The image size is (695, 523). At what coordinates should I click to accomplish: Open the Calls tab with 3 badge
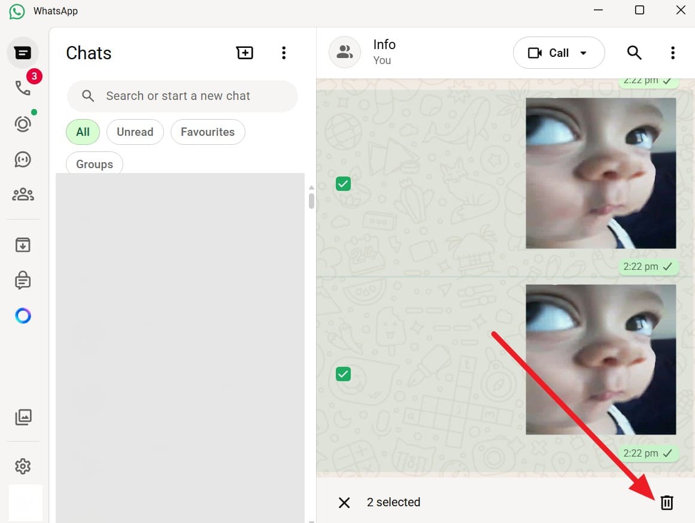(23, 88)
